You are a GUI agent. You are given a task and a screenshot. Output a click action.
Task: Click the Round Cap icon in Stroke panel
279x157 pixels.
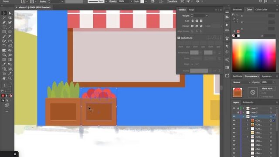pos(197,21)
